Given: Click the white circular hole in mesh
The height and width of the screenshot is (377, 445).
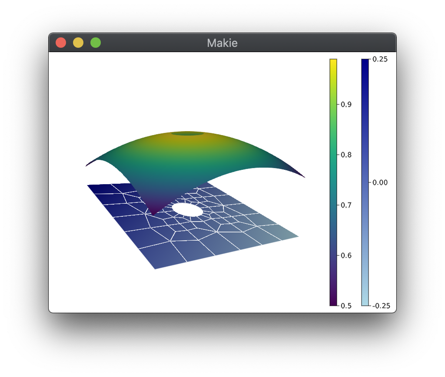Looking at the screenshot, I should 187,210.
